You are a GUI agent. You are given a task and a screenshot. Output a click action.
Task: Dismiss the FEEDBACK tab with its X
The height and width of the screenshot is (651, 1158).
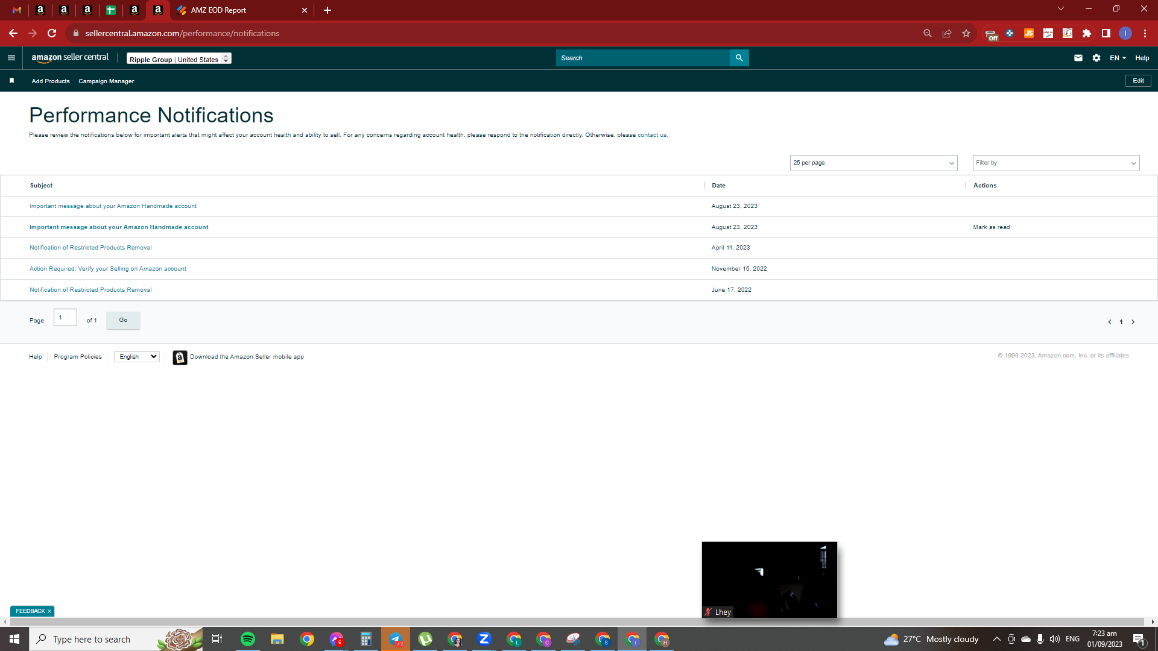point(49,611)
